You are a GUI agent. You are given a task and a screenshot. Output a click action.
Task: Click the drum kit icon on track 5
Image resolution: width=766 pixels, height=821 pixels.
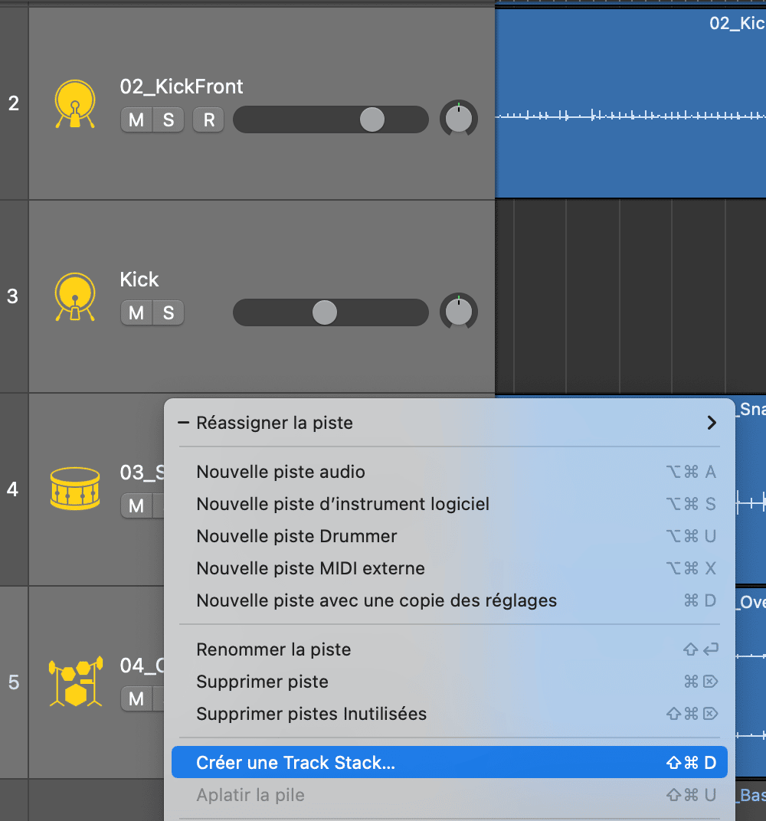(x=75, y=681)
